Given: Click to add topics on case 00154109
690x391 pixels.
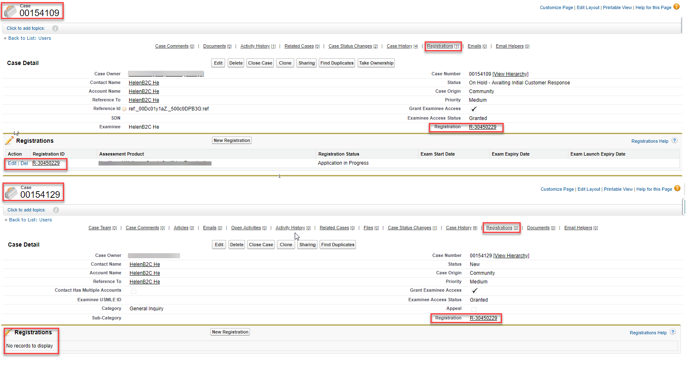Looking at the screenshot, I should (x=26, y=29).
